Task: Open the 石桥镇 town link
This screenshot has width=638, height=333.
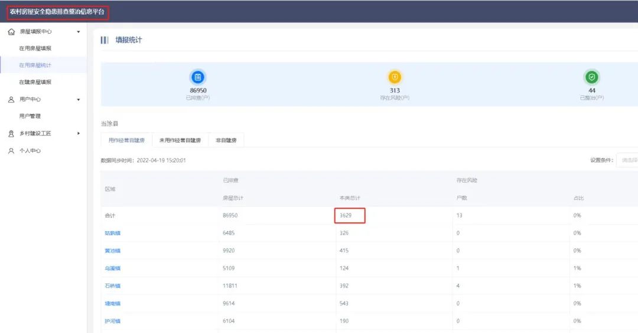Action: click(112, 286)
